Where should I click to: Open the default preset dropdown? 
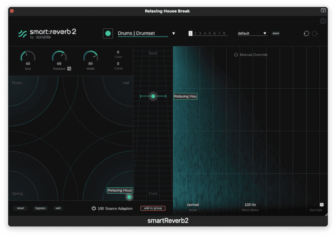click(252, 34)
